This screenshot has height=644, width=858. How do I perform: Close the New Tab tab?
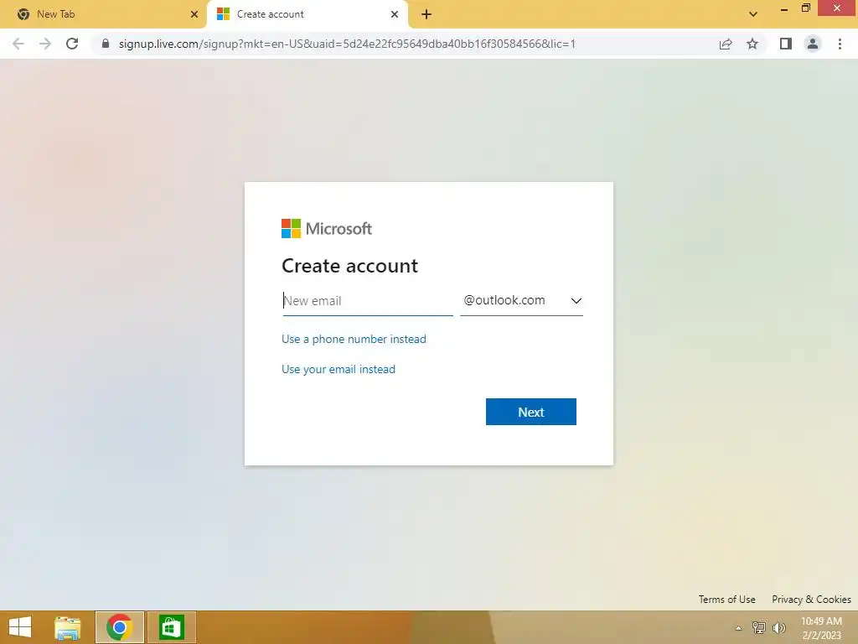(194, 14)
